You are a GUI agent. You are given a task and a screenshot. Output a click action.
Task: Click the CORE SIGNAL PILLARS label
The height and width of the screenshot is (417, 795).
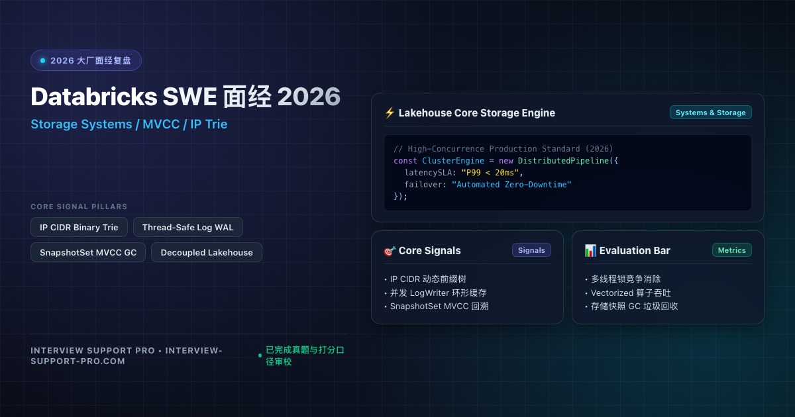(x=79, y=207)
